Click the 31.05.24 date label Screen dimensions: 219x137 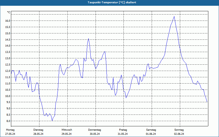(123, 134)
